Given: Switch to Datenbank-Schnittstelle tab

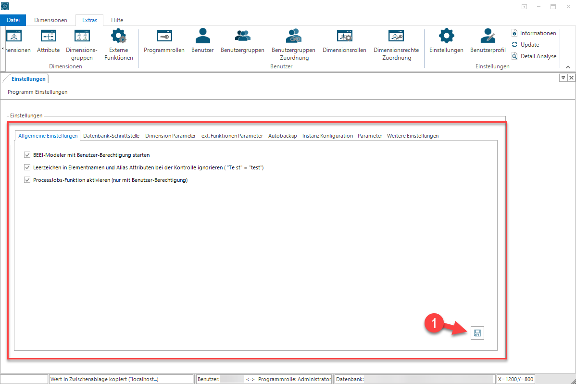Looking at the screenshot, I should point(112,136).
